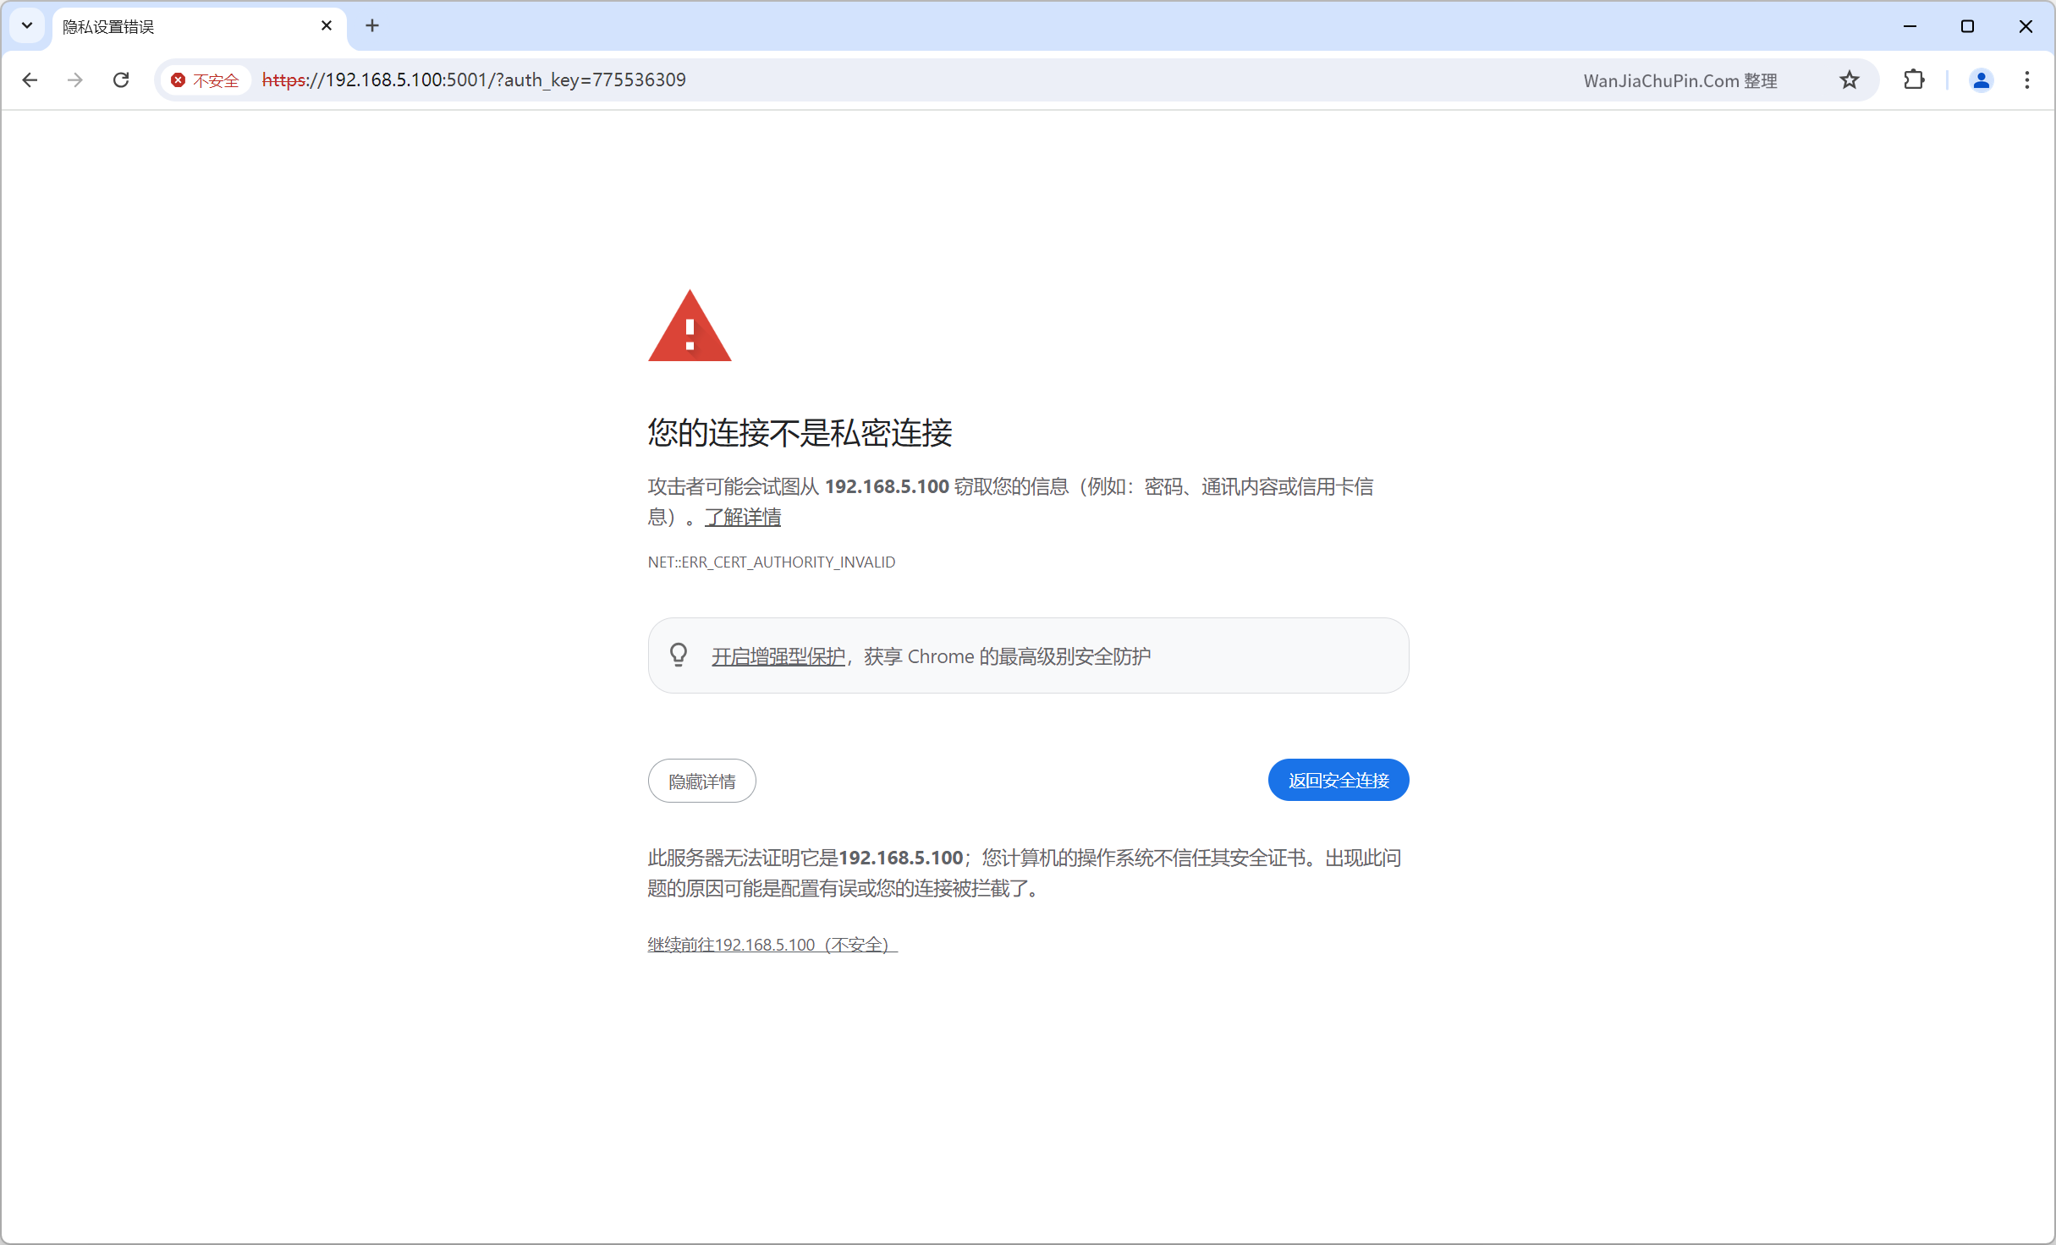Click the forward navigation arrow
Image resolution: width=2056 pixels, height=1245 pixels.
(x=75, y=80)
